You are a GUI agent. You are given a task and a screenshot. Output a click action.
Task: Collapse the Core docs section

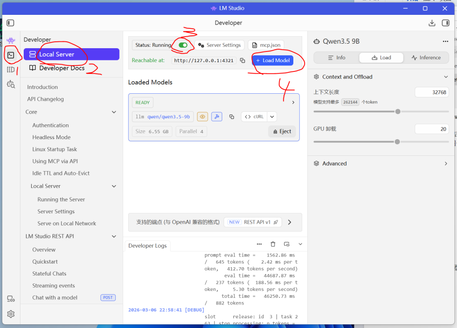(x=114, y=112)
